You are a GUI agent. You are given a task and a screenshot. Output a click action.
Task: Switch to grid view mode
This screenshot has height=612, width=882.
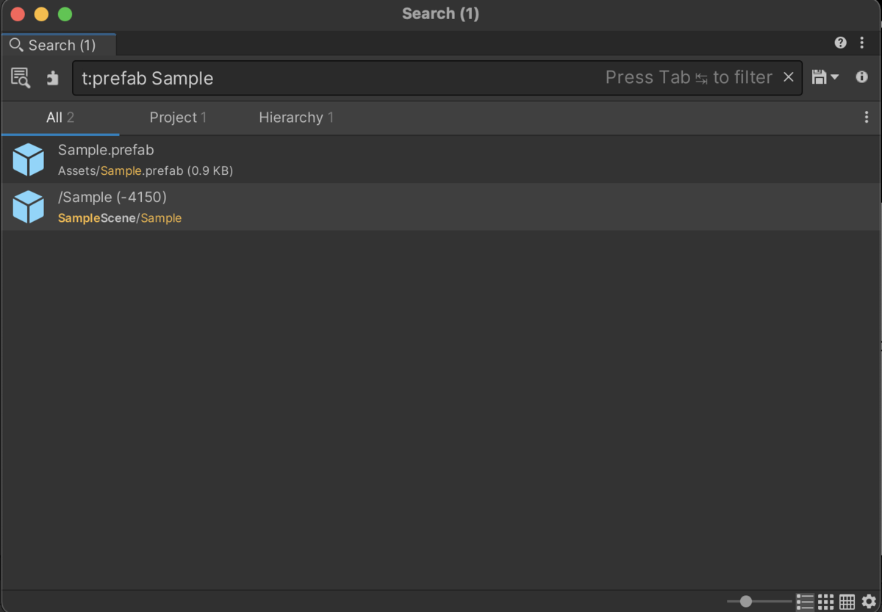[826, 602]
